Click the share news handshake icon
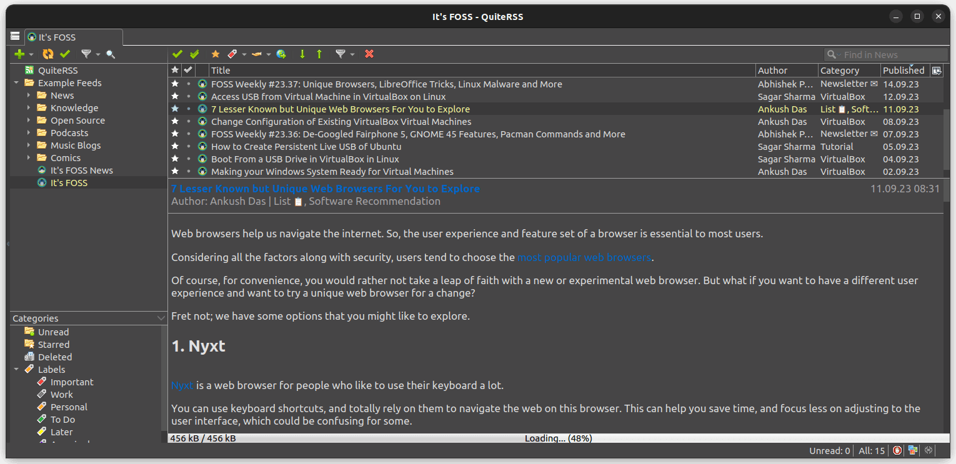The image size is (956, 464). click(x=256, y=54)
